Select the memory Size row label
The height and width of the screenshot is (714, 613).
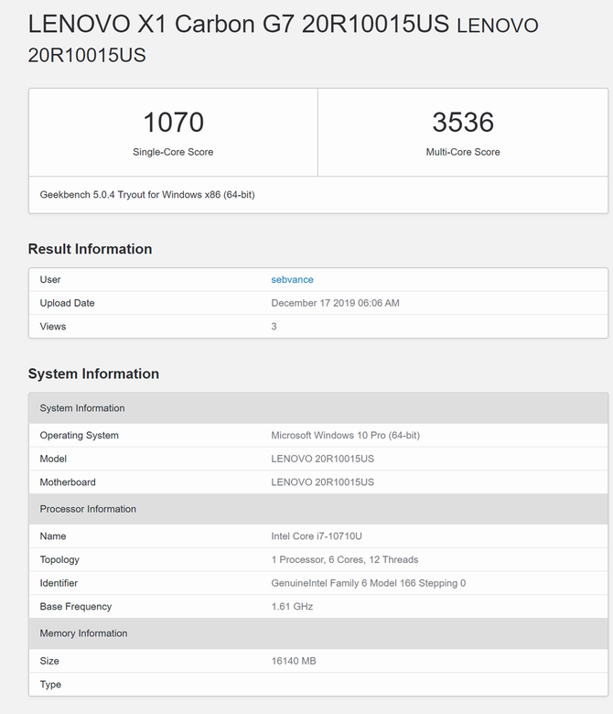click(x=49, y=661)
